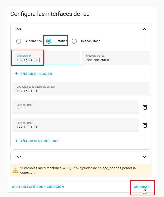
Task: Delete the 8.8.8.8 DNS server entry
Action: pyautogui.click(x=145, y=107)
